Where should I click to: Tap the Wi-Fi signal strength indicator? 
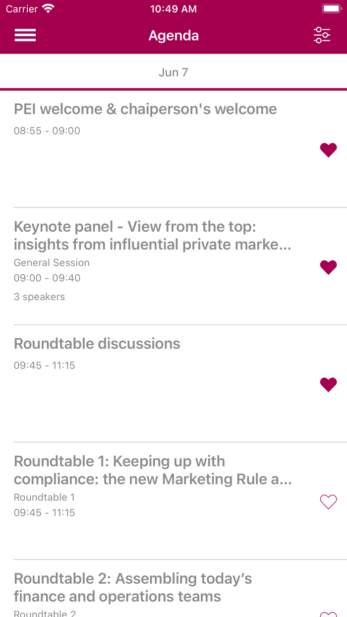tap(47, 8)
